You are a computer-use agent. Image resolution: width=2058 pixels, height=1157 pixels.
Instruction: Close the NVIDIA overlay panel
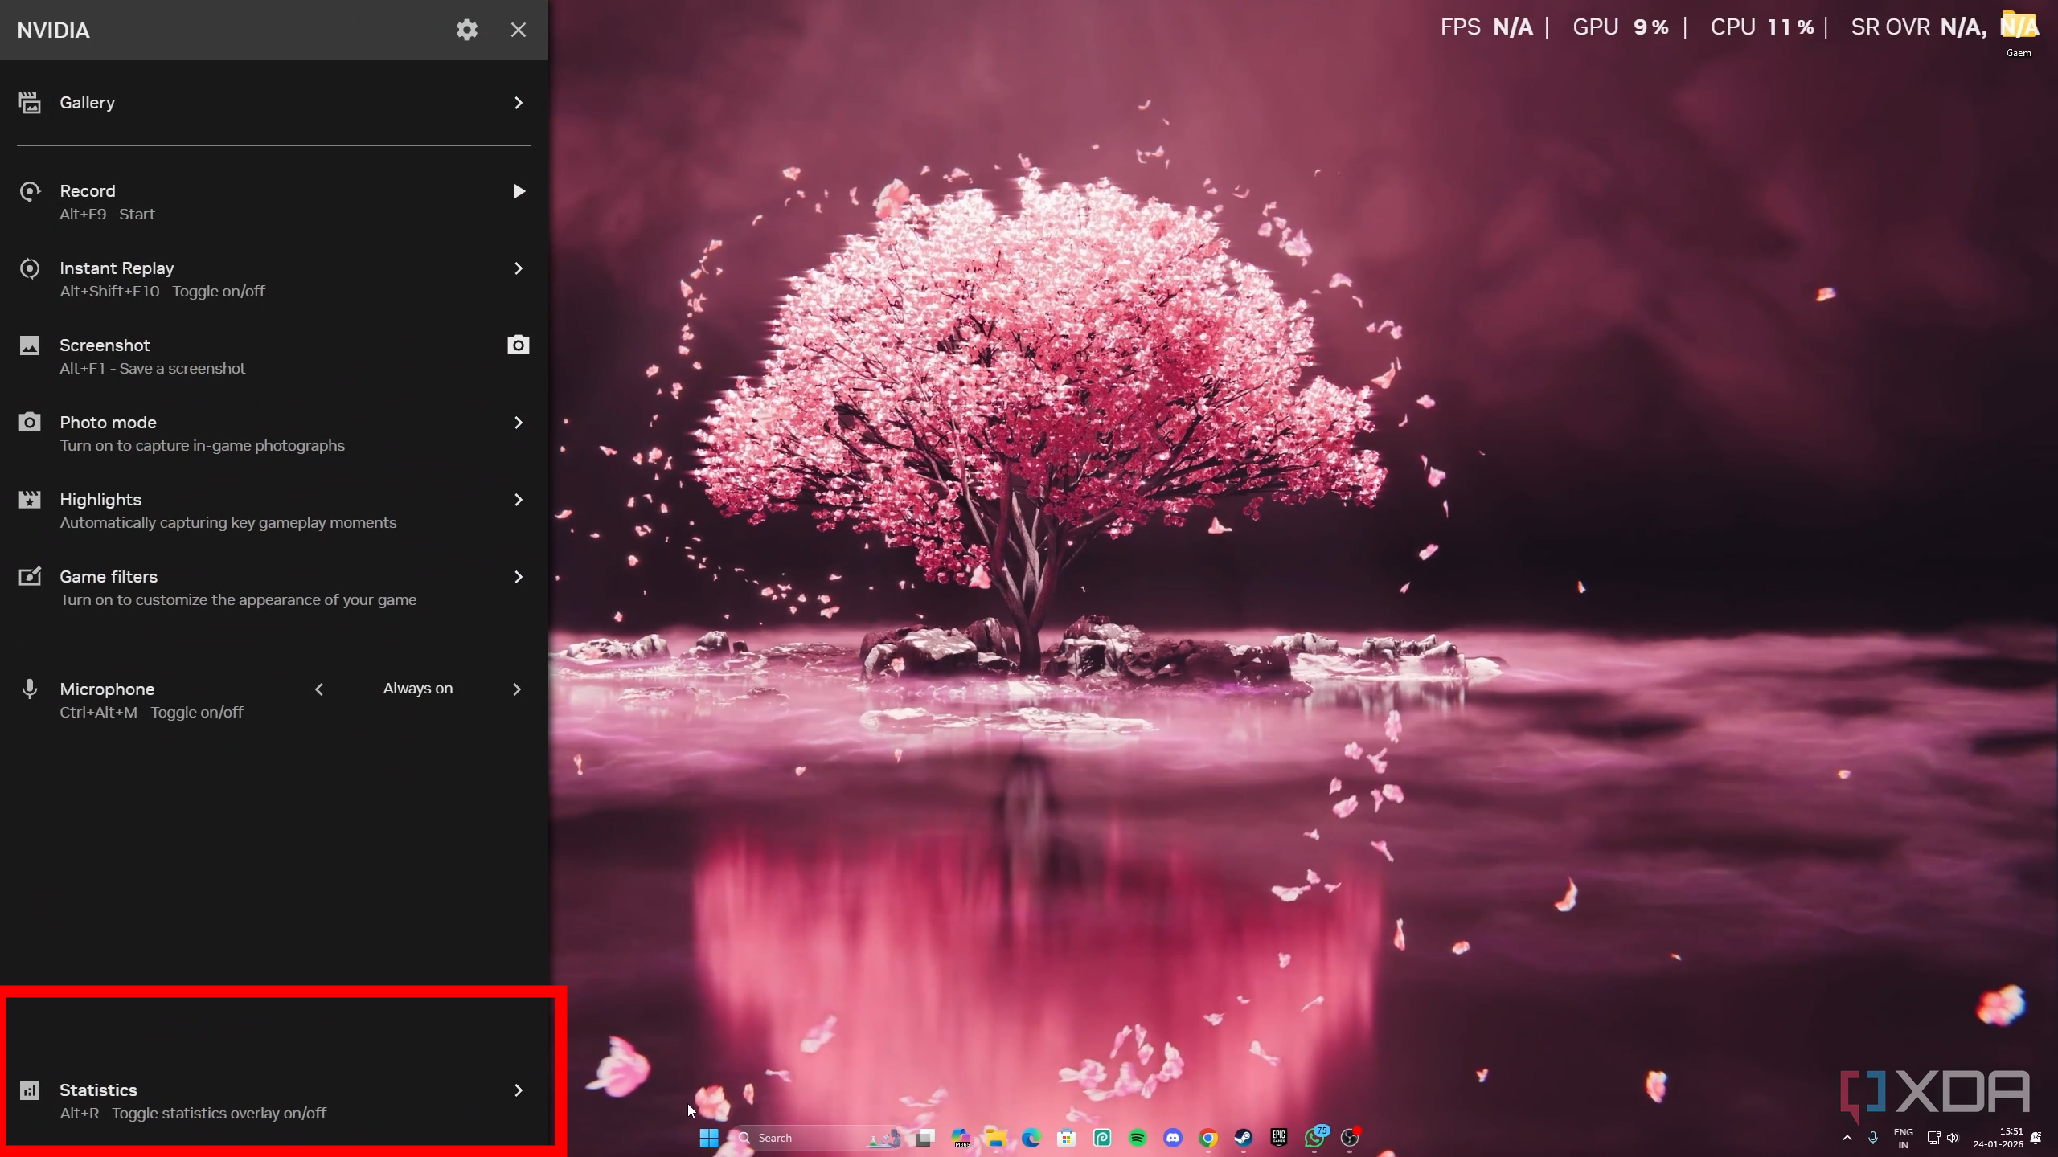pos(519,30)
